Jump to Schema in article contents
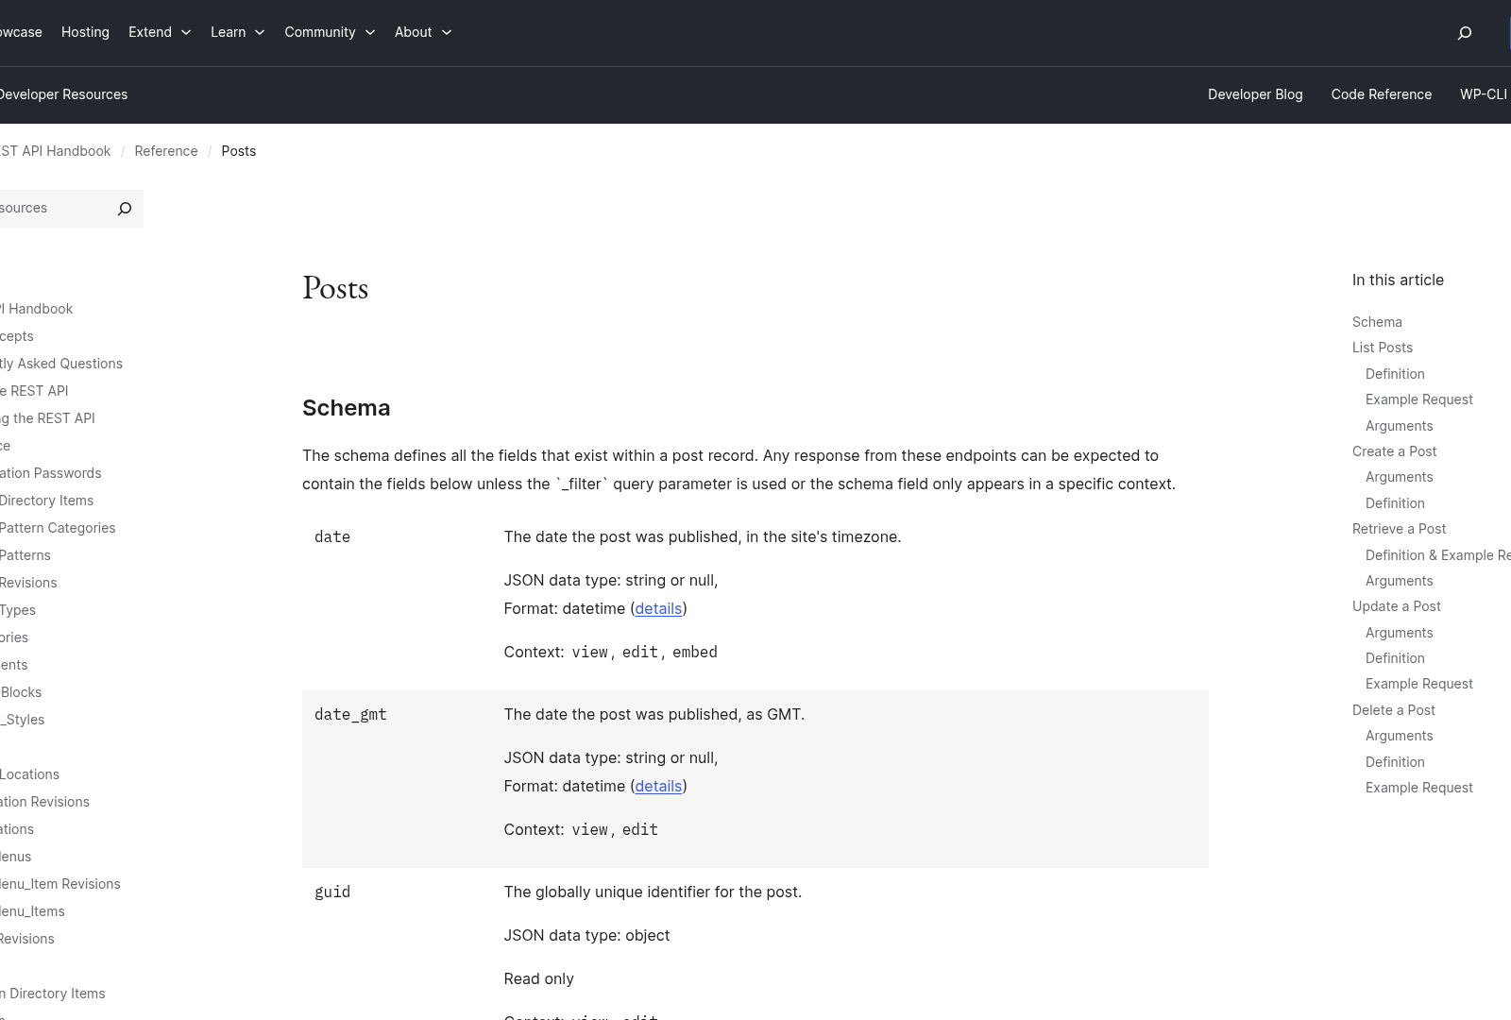The width and height of the screenshot is (1511, 1020). 1377,322
